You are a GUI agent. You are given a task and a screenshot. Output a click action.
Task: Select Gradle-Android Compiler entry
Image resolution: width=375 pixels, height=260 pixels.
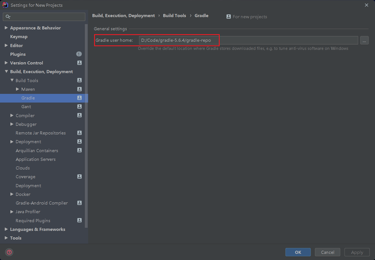(42, 203)
